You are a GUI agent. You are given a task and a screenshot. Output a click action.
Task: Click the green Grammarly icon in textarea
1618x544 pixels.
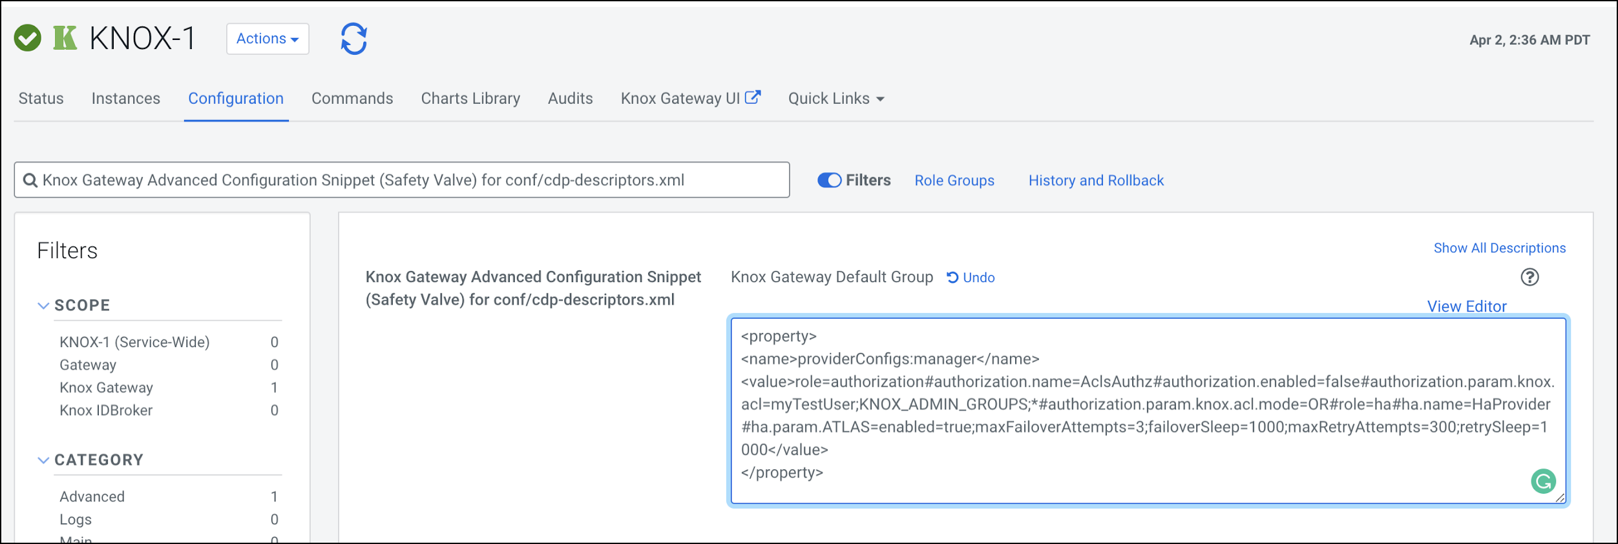(x=1543, y=481)
